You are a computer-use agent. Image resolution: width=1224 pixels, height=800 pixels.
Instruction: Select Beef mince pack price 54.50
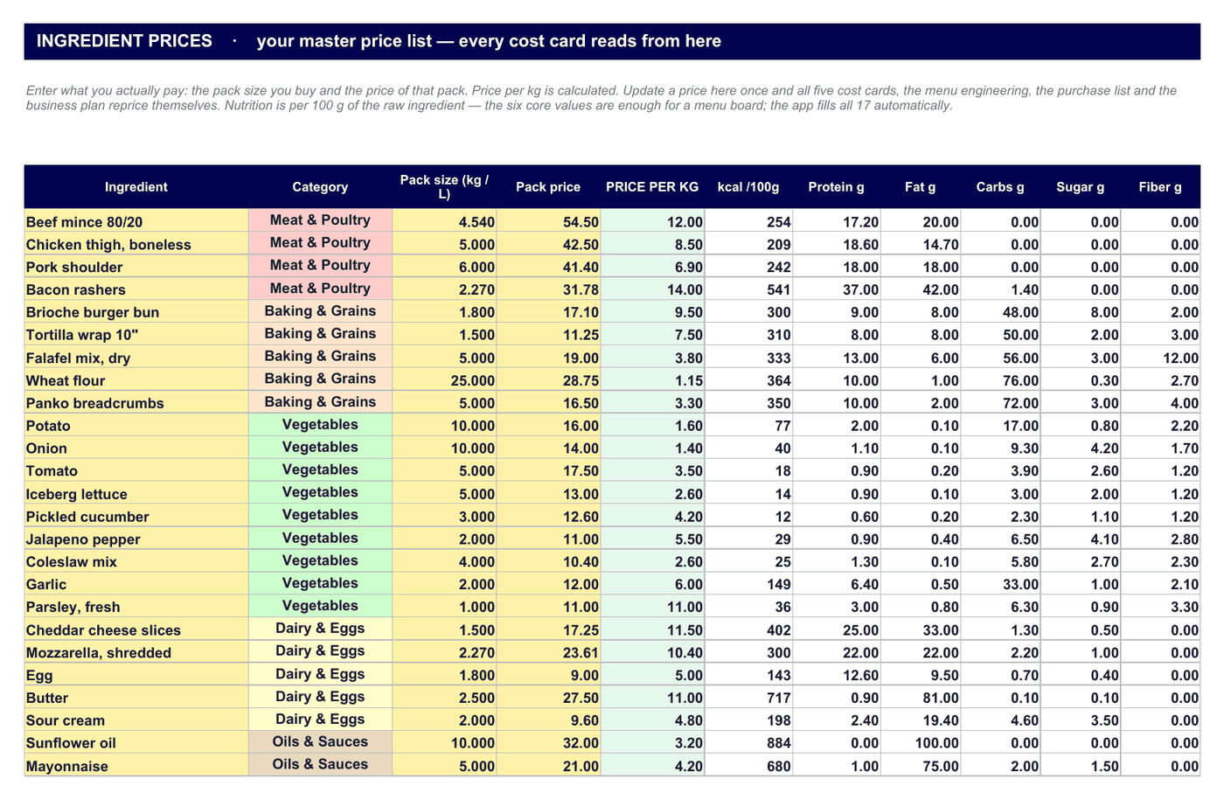(x=548, y=222)
